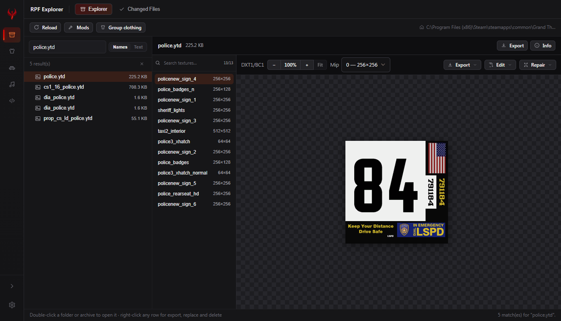The image size is (561, 321).
Task: Open the vehicle car sidebar icon
Action: pos(12,68)
